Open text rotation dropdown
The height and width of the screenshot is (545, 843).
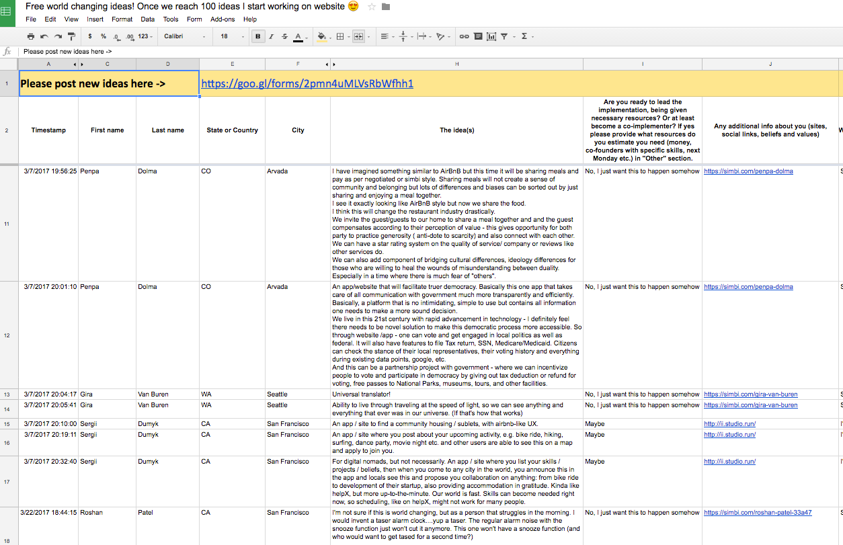pos(442,36)
